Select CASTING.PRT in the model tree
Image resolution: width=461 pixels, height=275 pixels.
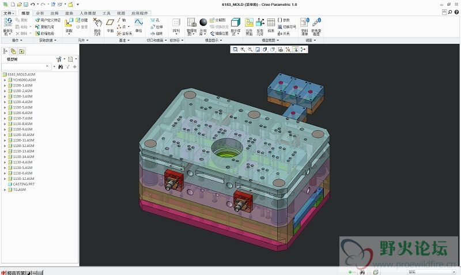21,184
